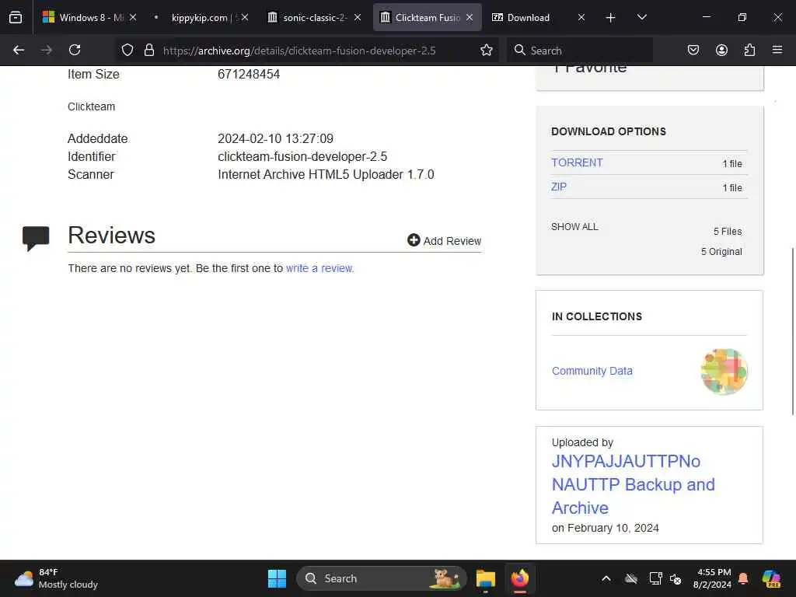Viewport: 796px width, 597px height.
Task: Select the Clickteam Fusion tab
Action: pos(428,17)
